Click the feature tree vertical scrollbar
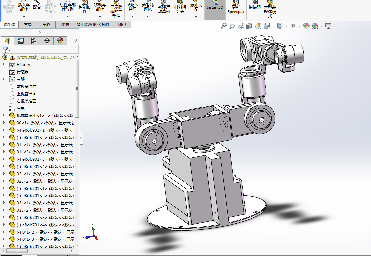The width and height of the screenshot is (371, 256). pyautogui.click(x=77, y=89)
